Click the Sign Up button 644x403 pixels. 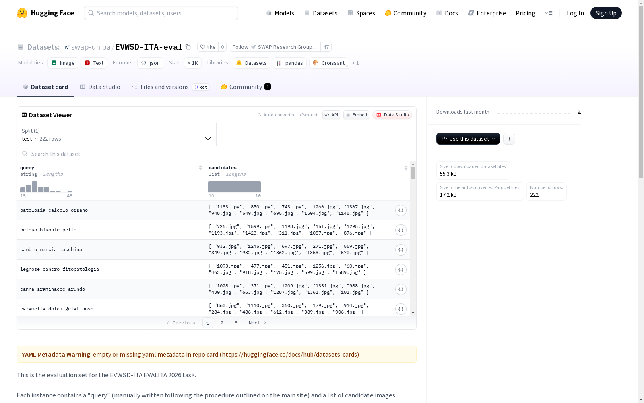point(606,13)
